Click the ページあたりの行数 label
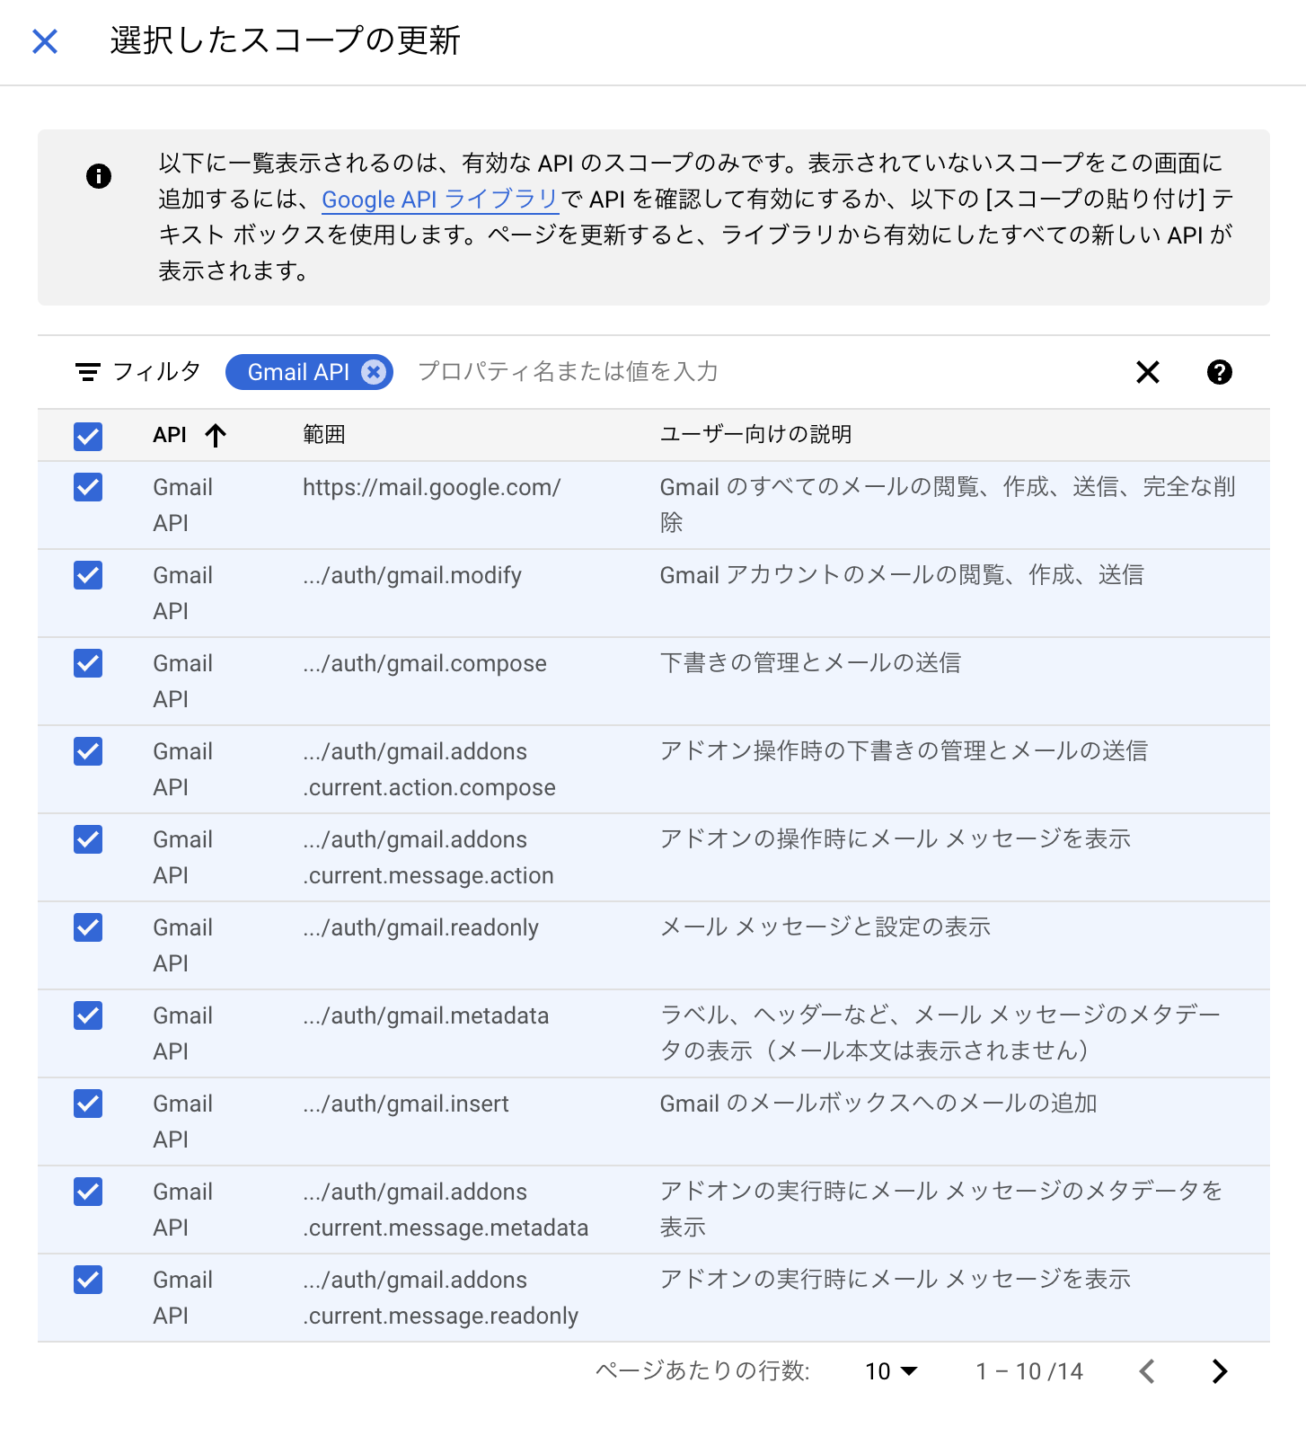The width and height of the screenshot is (1306, 1445). pyautogui.click(x=702, y=1371)
